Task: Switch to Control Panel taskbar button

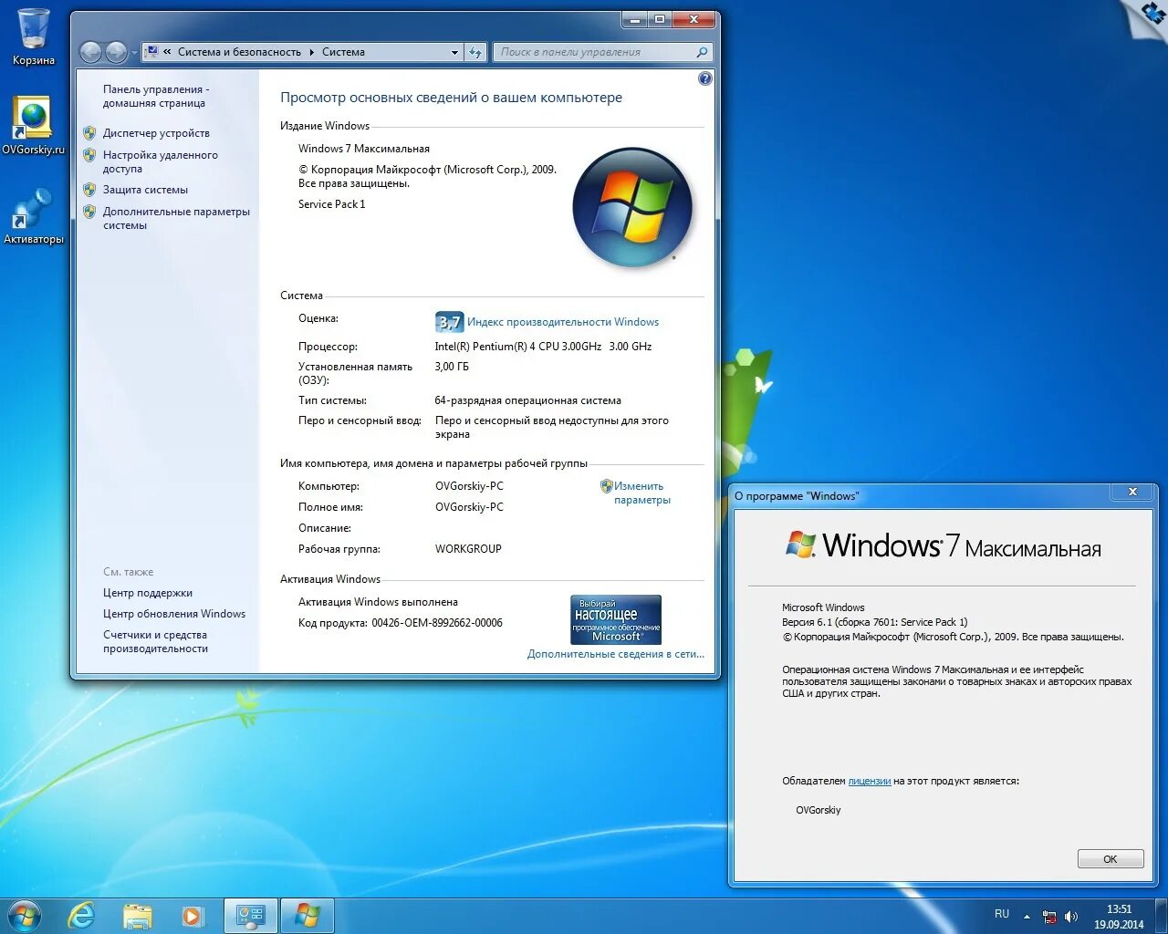Action: click(x=251, y=916)
